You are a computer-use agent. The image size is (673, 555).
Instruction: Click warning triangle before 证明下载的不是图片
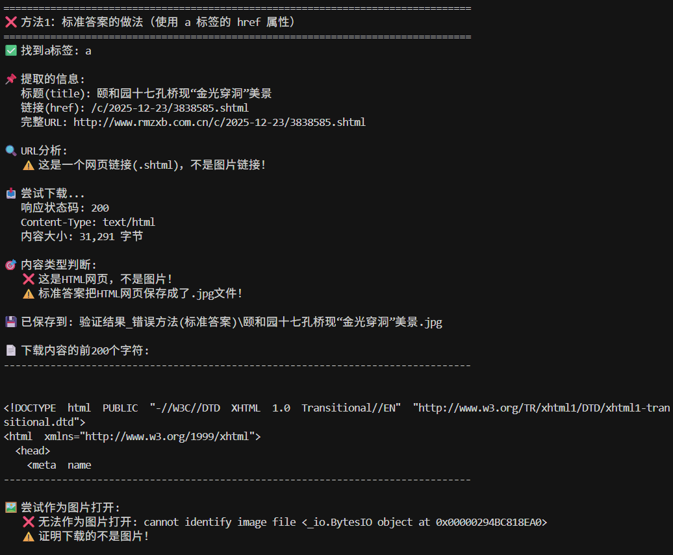29,537
